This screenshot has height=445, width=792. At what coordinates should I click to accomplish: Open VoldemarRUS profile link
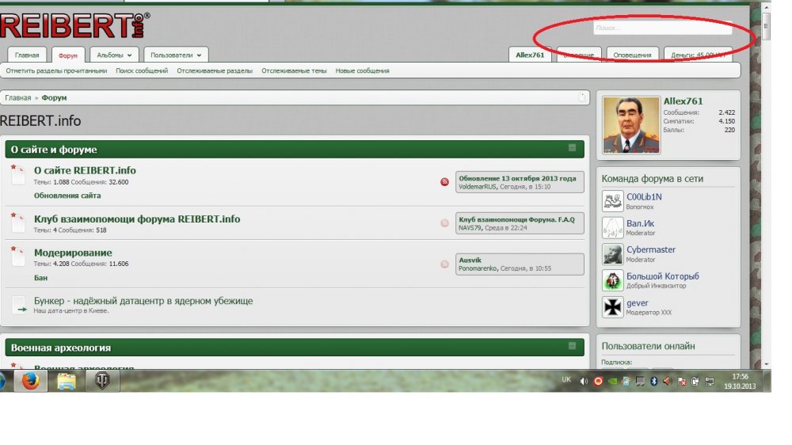478,187
